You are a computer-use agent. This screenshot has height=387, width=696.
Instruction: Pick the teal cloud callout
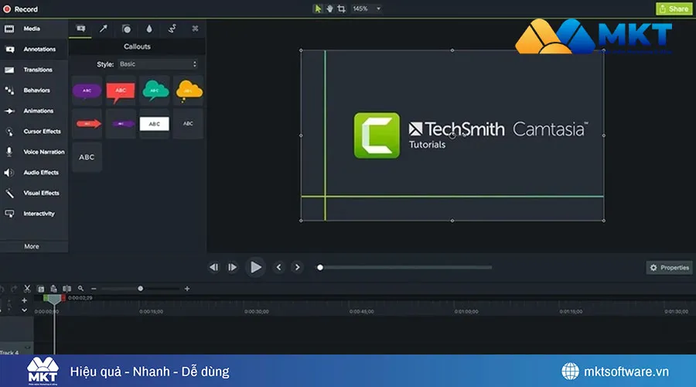coord(155,91)
